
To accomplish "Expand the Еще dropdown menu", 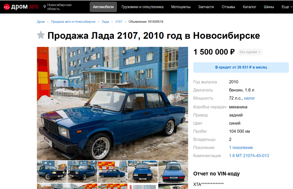I will pyautogui.click(x=287, y=7).
